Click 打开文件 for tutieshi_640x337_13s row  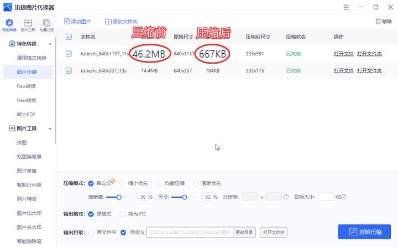tap(344, 70)
